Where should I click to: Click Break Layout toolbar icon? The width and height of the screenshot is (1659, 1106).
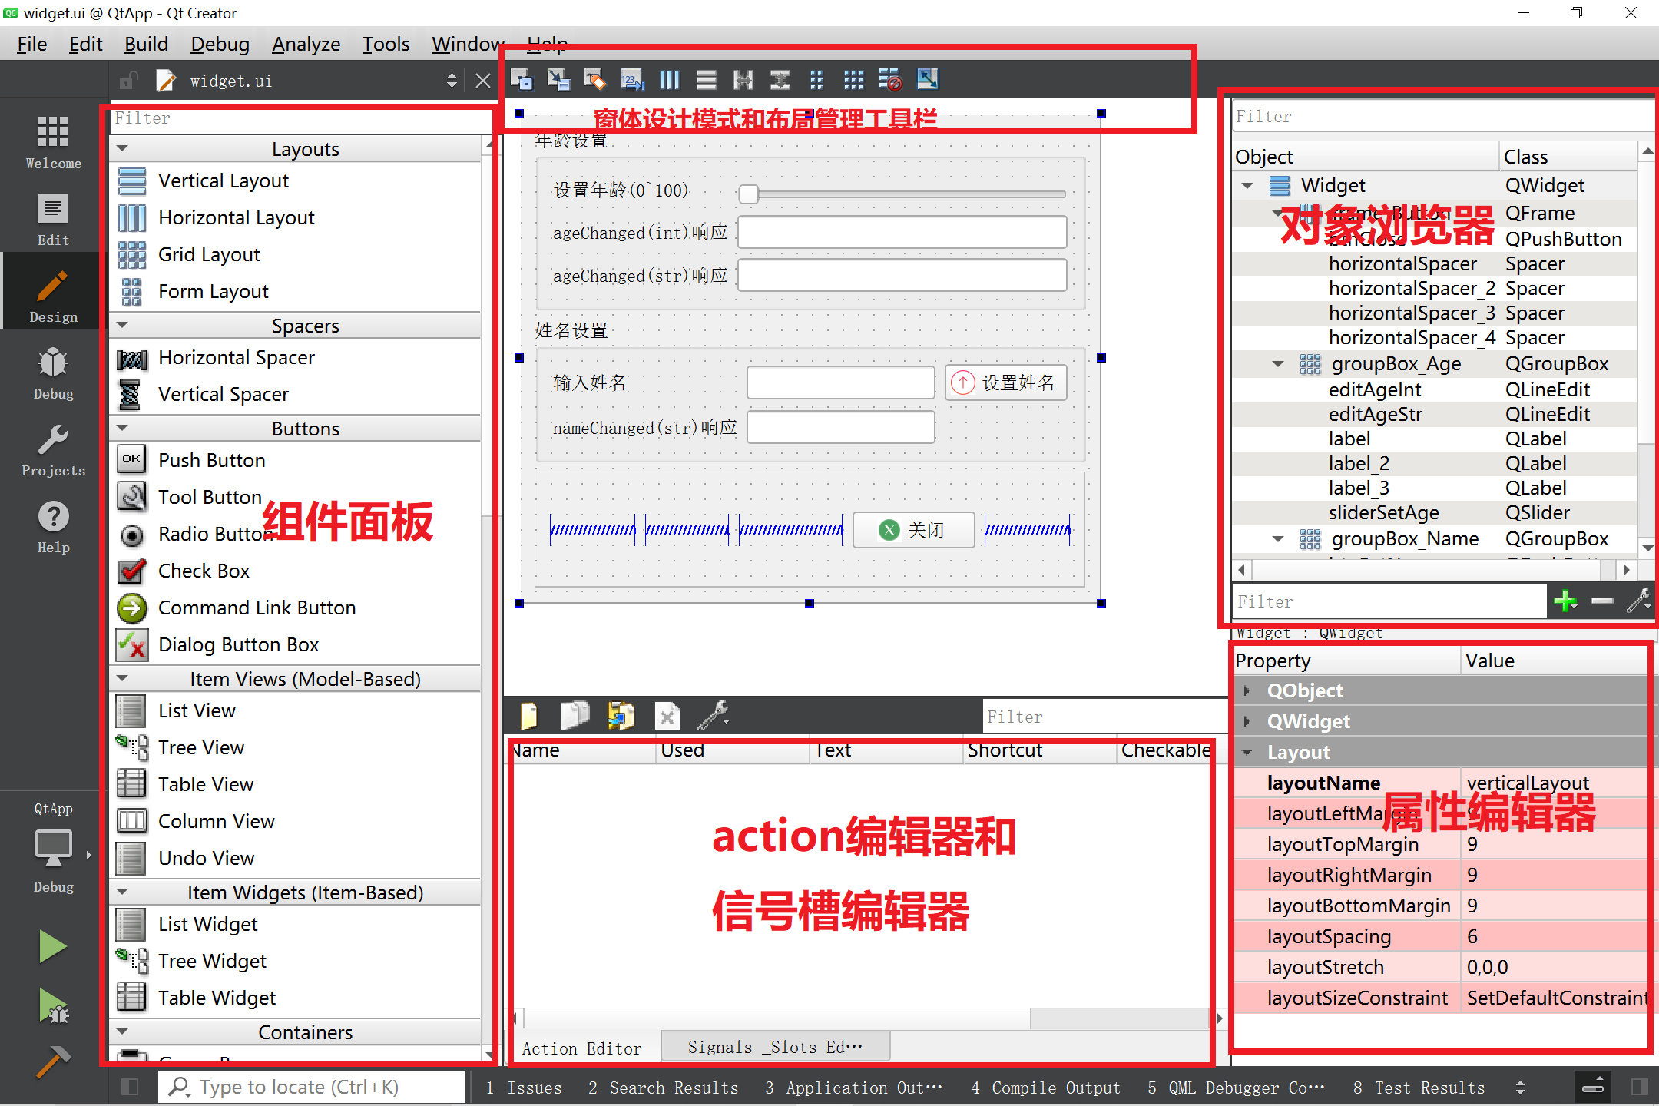(x=890, y=80)
